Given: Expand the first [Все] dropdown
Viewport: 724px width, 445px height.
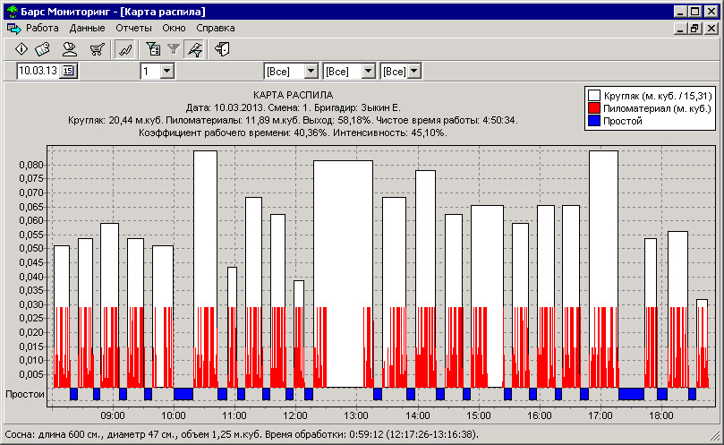Looking at the screenshot, I should pos(311,71).
